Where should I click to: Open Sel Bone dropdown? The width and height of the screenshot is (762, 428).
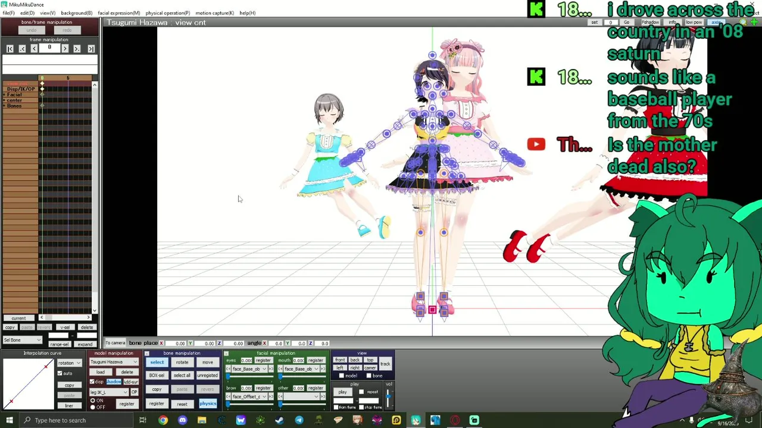(22, 340)
